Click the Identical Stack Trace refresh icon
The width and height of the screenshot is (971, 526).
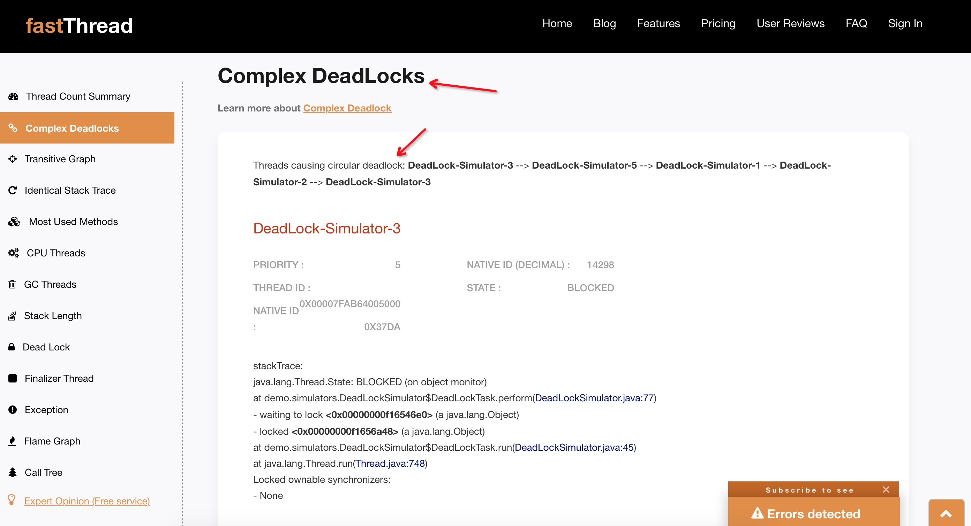click(x=13, y=190)
